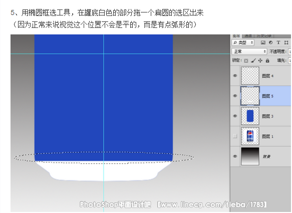
Task: Select the 图层 3 blue can thumbnail
Action: pyautogui.click(x=250, y=116)
